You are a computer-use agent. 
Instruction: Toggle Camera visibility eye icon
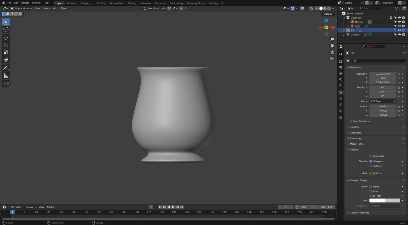point(399,22)
